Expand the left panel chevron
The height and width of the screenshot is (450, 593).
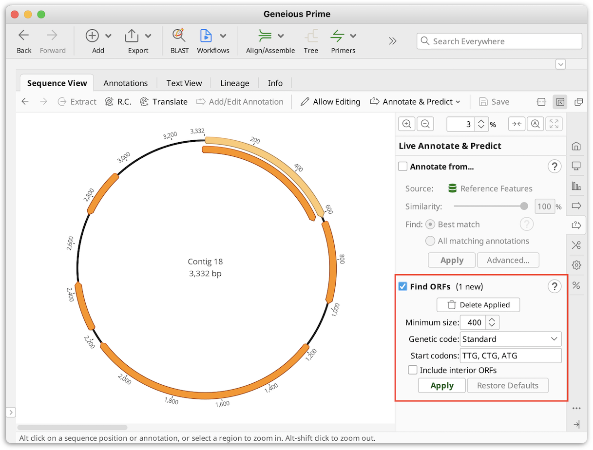(11, 412)
